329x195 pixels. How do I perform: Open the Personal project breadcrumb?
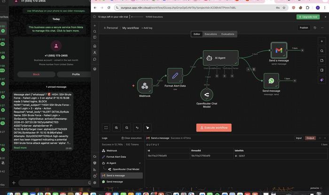111,28
